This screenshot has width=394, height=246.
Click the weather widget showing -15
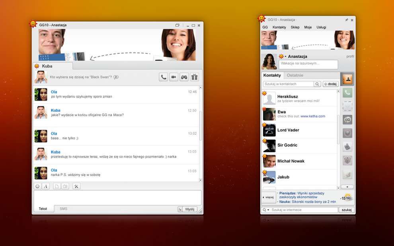(347, 198)
